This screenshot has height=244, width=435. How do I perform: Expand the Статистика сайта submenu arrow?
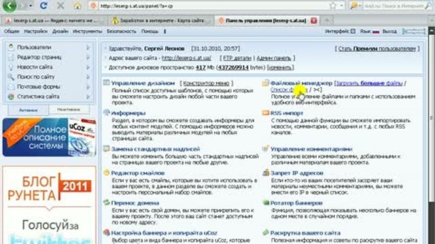pos(88,97)
